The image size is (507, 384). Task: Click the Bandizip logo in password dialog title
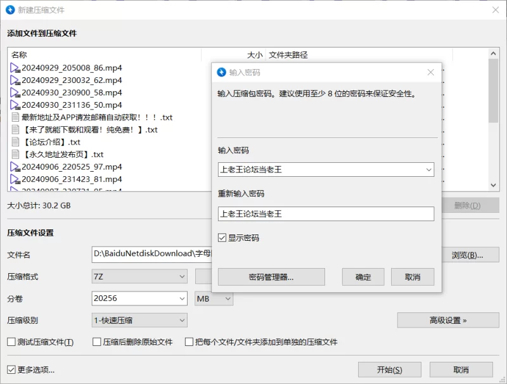(x=221, y=72)
